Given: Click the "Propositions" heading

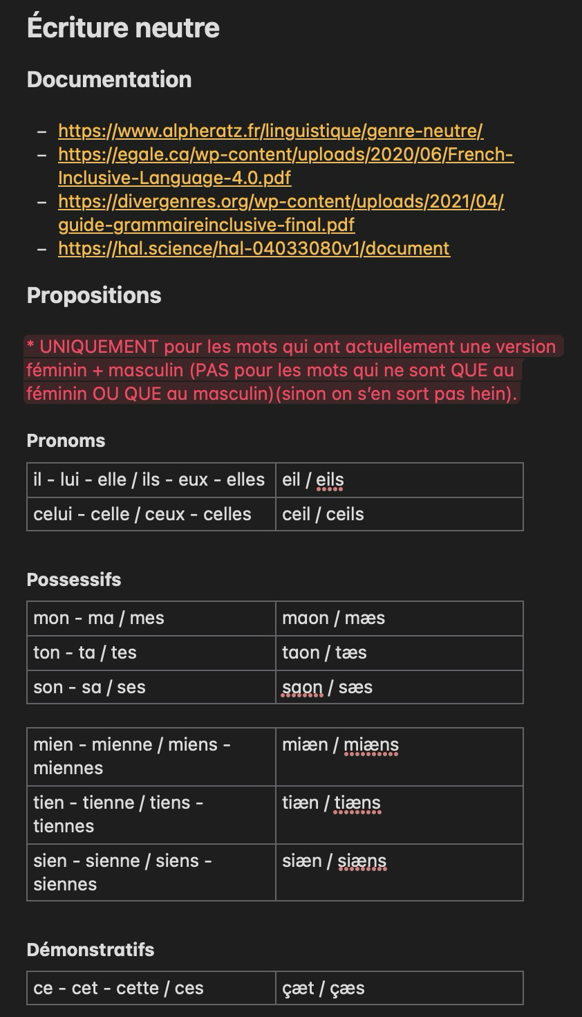Looking at the screenshot, I should click(x=94, y=295).
